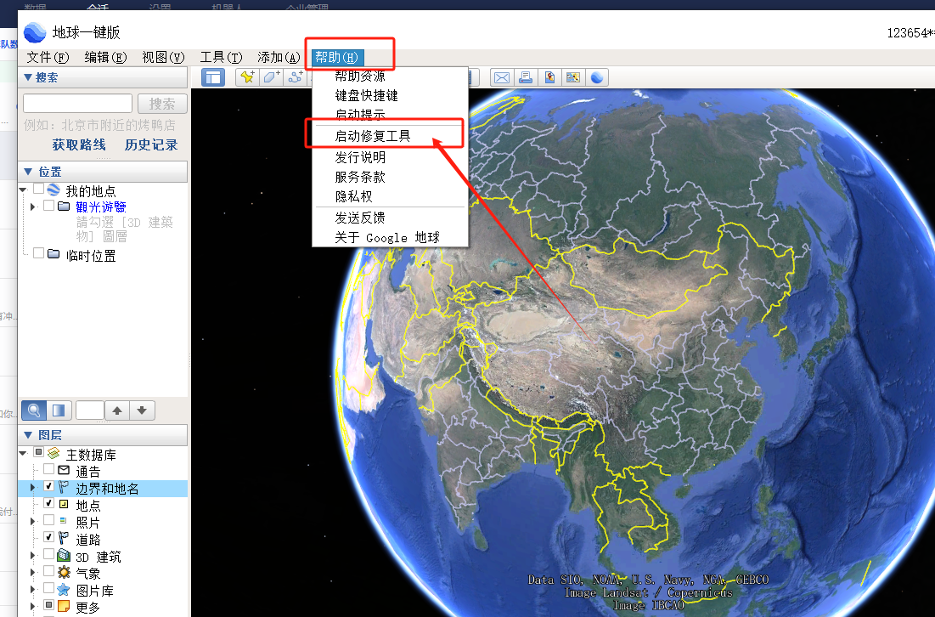Click the email envelope toolbar icon
The image size is (935, 617).
(x=502, y=77)
